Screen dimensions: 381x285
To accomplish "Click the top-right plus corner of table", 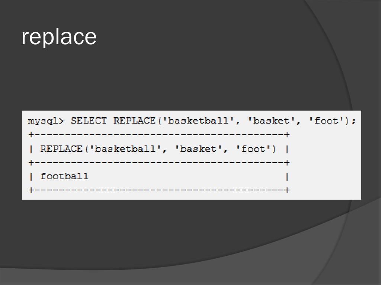I will (287, 134).
